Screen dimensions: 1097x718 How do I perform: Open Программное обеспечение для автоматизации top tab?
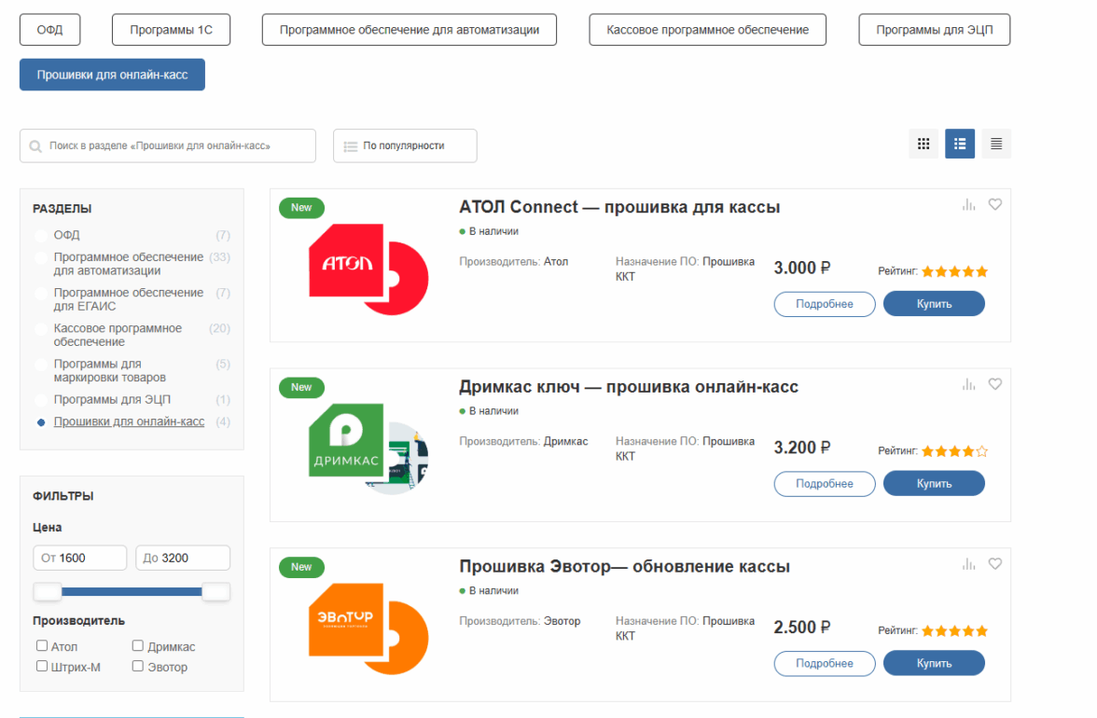point(410,30)
